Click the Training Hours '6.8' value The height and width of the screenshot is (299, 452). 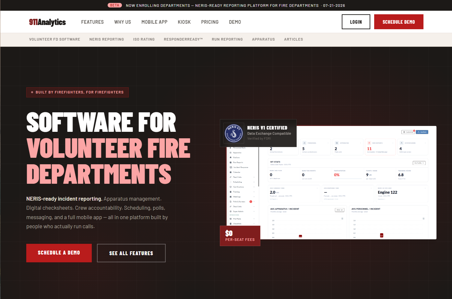click(x=401, y=175)
